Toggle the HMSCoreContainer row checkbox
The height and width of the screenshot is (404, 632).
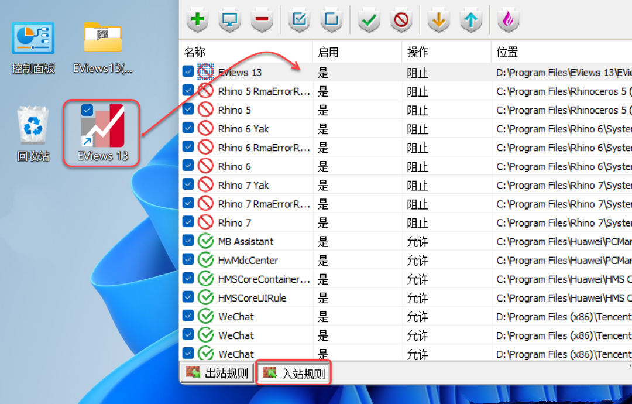tap(188, 278)
